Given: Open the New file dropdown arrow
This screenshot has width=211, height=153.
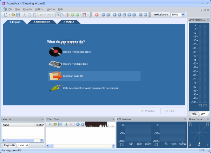Looking at the screenshot, I should (10, 15).
